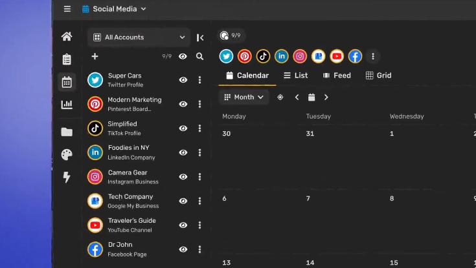The width and height of the screenshot is (476, 268).
Task: Open options menu for Modern Marketing account
Action: point(199,104)
